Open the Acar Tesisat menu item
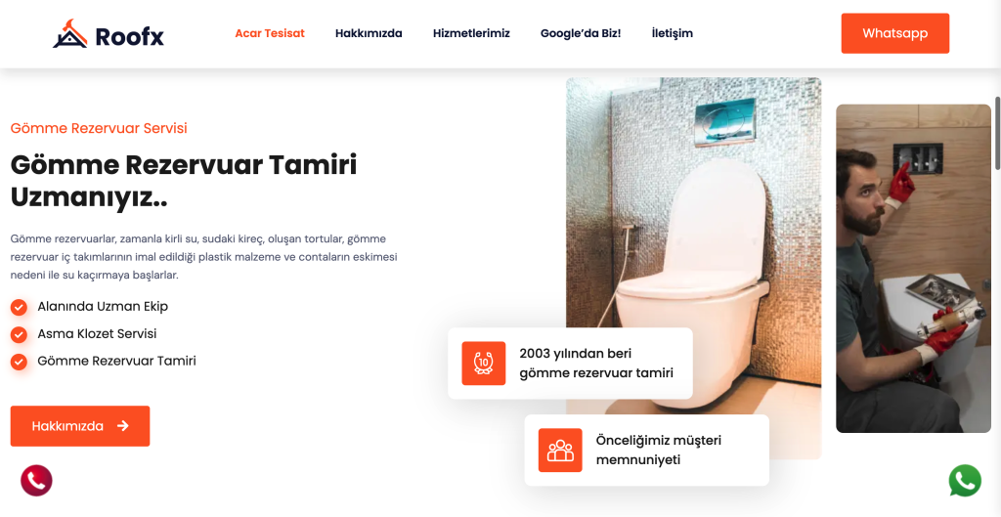 pyautogui.click(x=270, y=33)
